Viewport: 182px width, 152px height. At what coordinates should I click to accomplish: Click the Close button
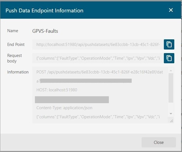click(x=159, y=142)
